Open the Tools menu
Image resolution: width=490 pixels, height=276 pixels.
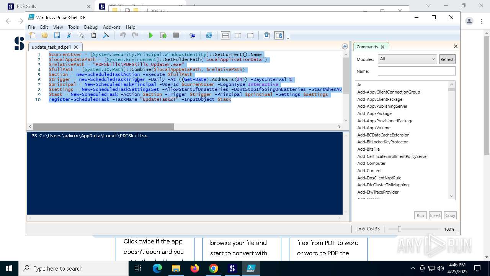pyautogui.click(x=73, y=27)
